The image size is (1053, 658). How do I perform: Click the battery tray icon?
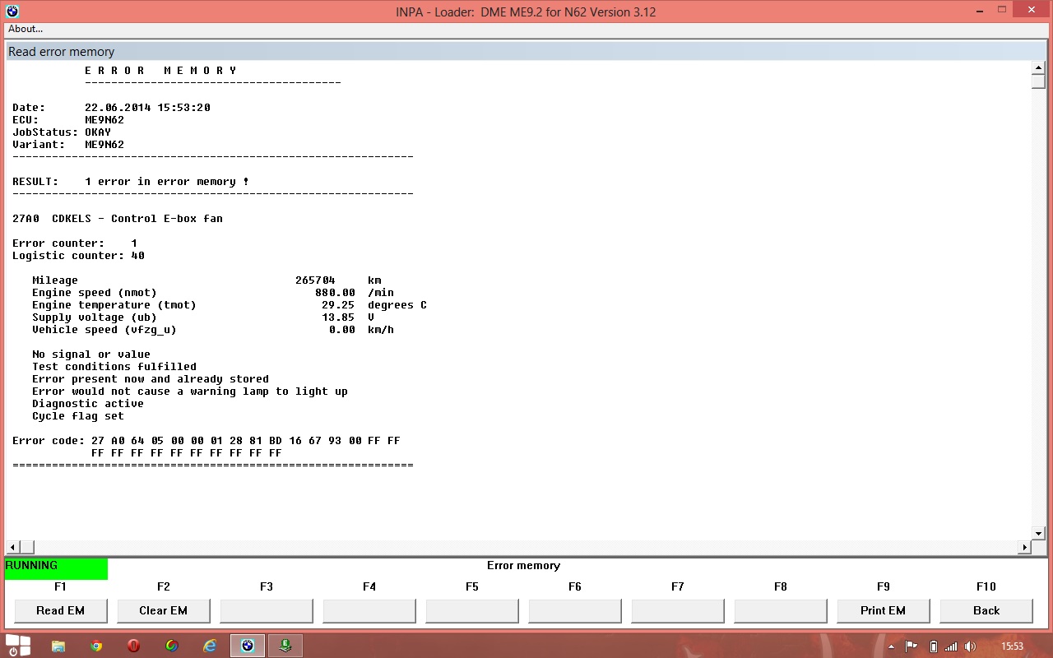click(x=933, y=646)
